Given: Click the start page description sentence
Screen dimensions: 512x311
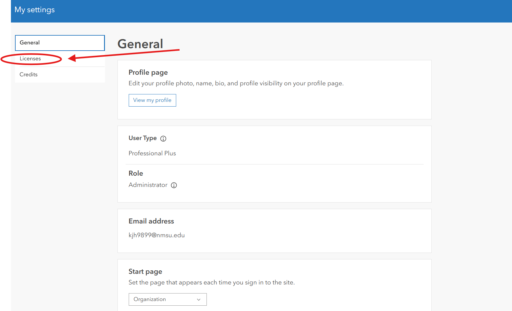Looking at the screenshot, I should tap(211, 283).
